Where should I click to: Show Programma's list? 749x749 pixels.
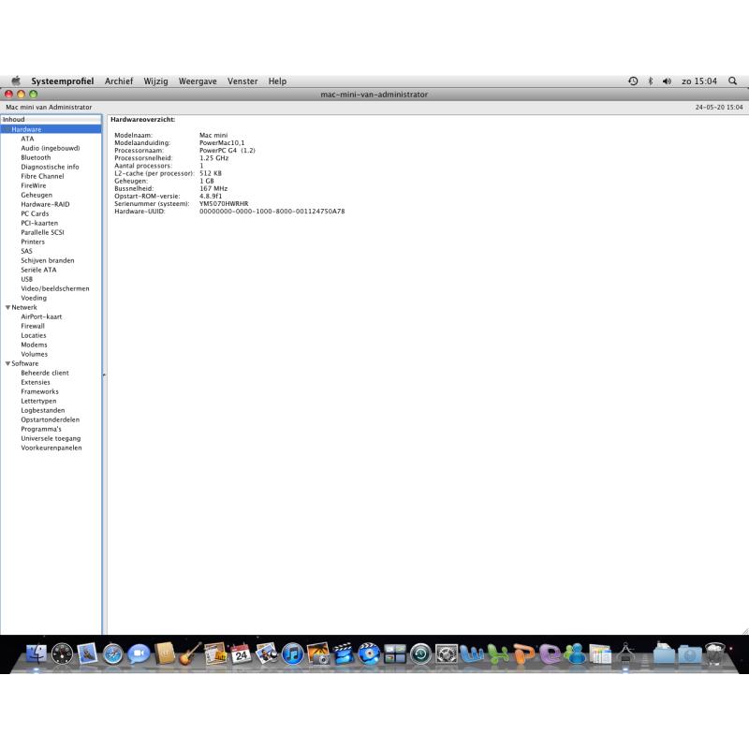[41, 429]
